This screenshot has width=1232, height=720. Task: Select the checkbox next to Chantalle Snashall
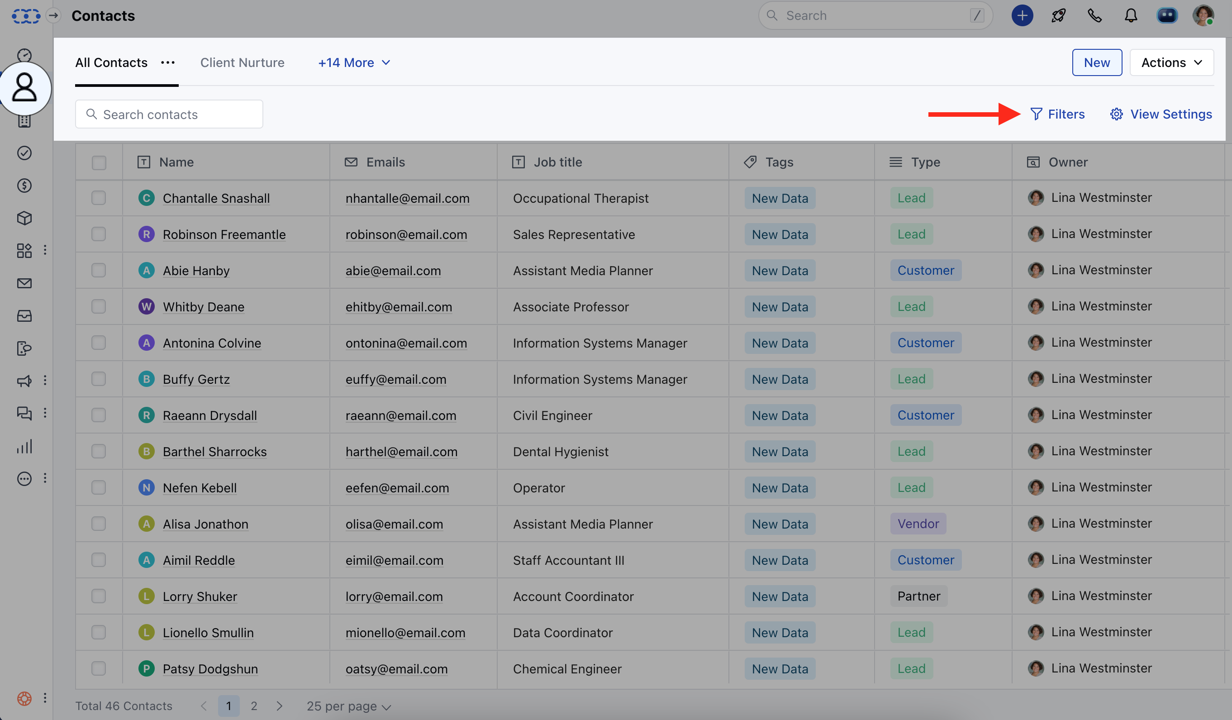(x=99, y=198)
